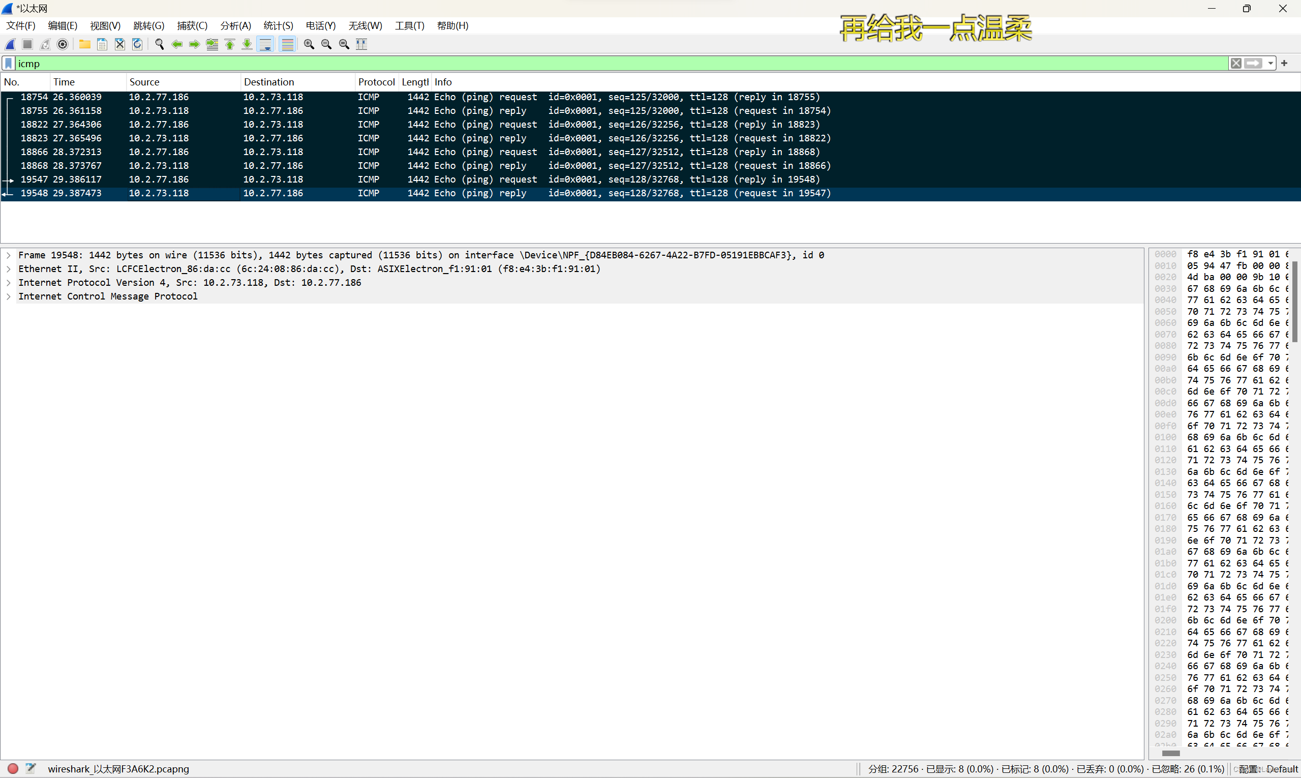Open display filter bookmark menu
Viewport: 1301px width, 778px height.
coord(8,64)
